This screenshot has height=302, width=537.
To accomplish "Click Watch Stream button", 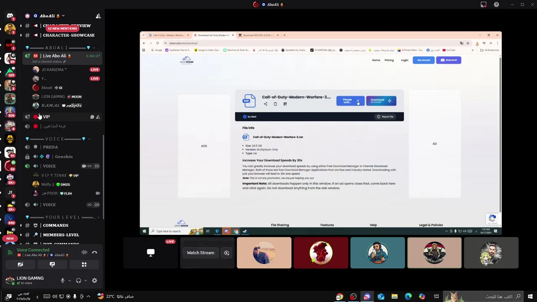I will (x=201, y=253).
